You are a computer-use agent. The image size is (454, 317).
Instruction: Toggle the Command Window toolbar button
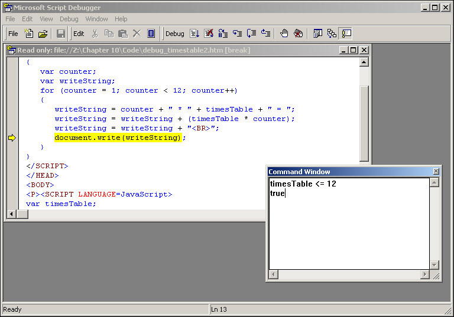pos(346,34)
